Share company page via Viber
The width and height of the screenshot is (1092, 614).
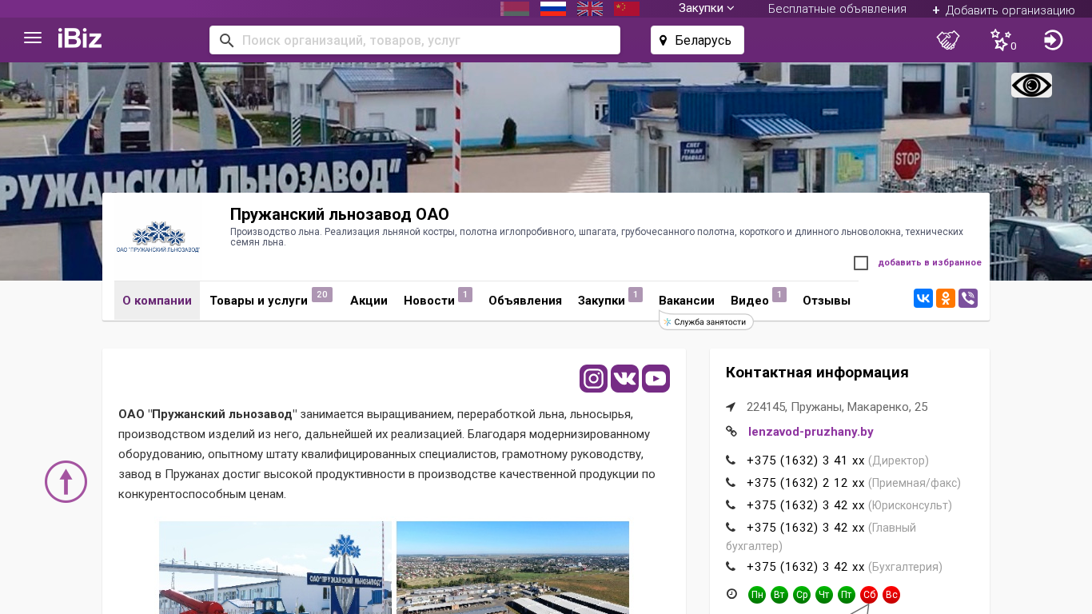(x=968, y=298)
